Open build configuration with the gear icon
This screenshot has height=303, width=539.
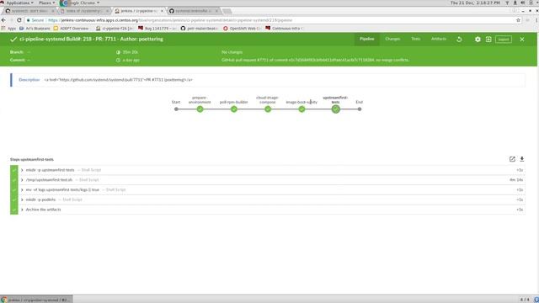478,40
